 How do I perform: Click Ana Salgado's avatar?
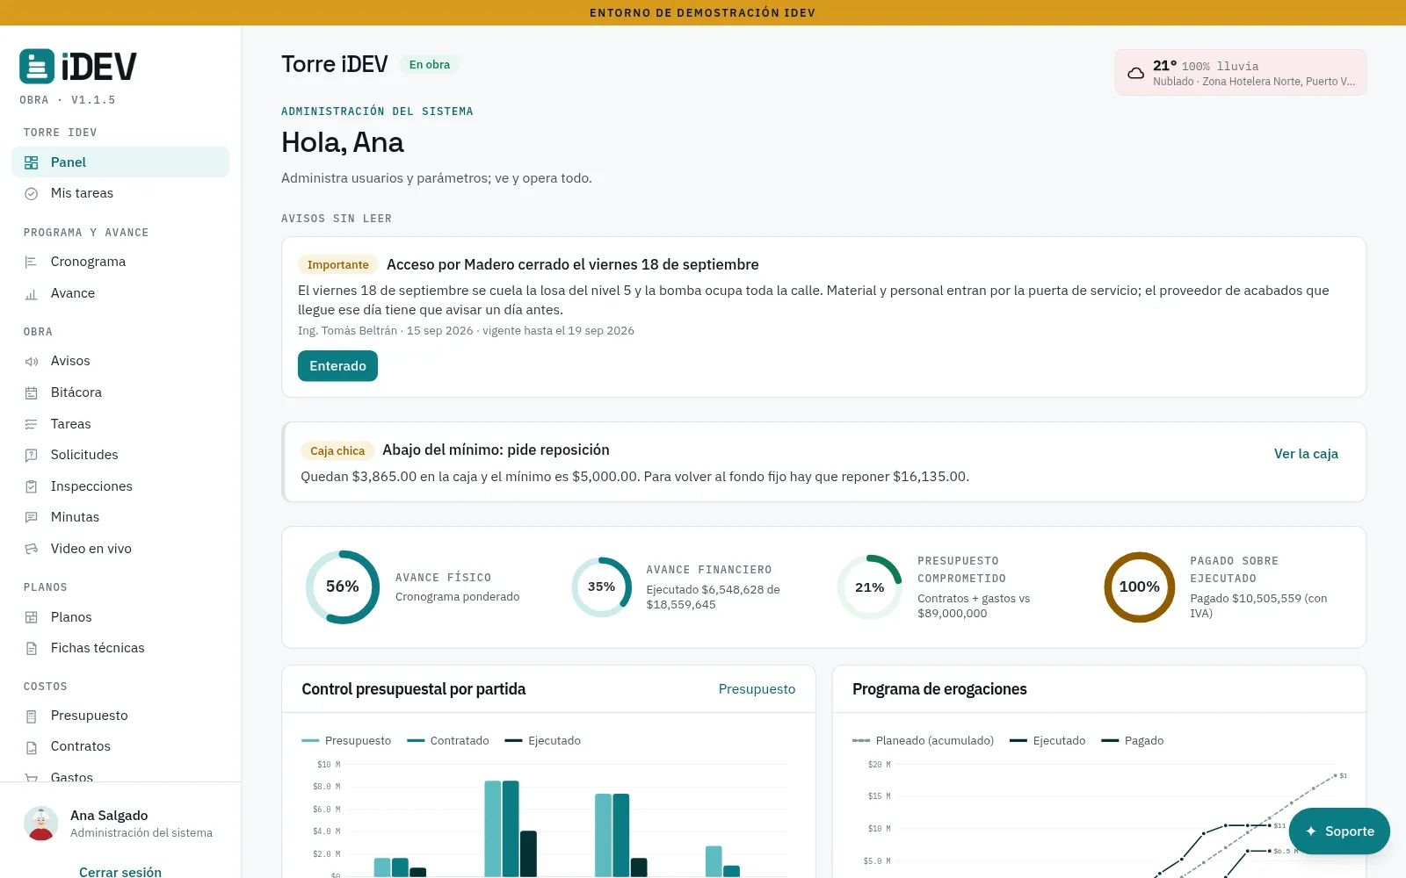pos(41,824)
